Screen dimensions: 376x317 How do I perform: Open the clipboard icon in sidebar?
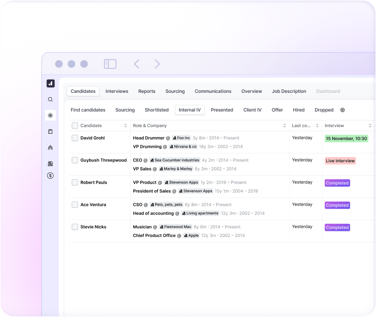pyautogui.click(x=50, y=131)
